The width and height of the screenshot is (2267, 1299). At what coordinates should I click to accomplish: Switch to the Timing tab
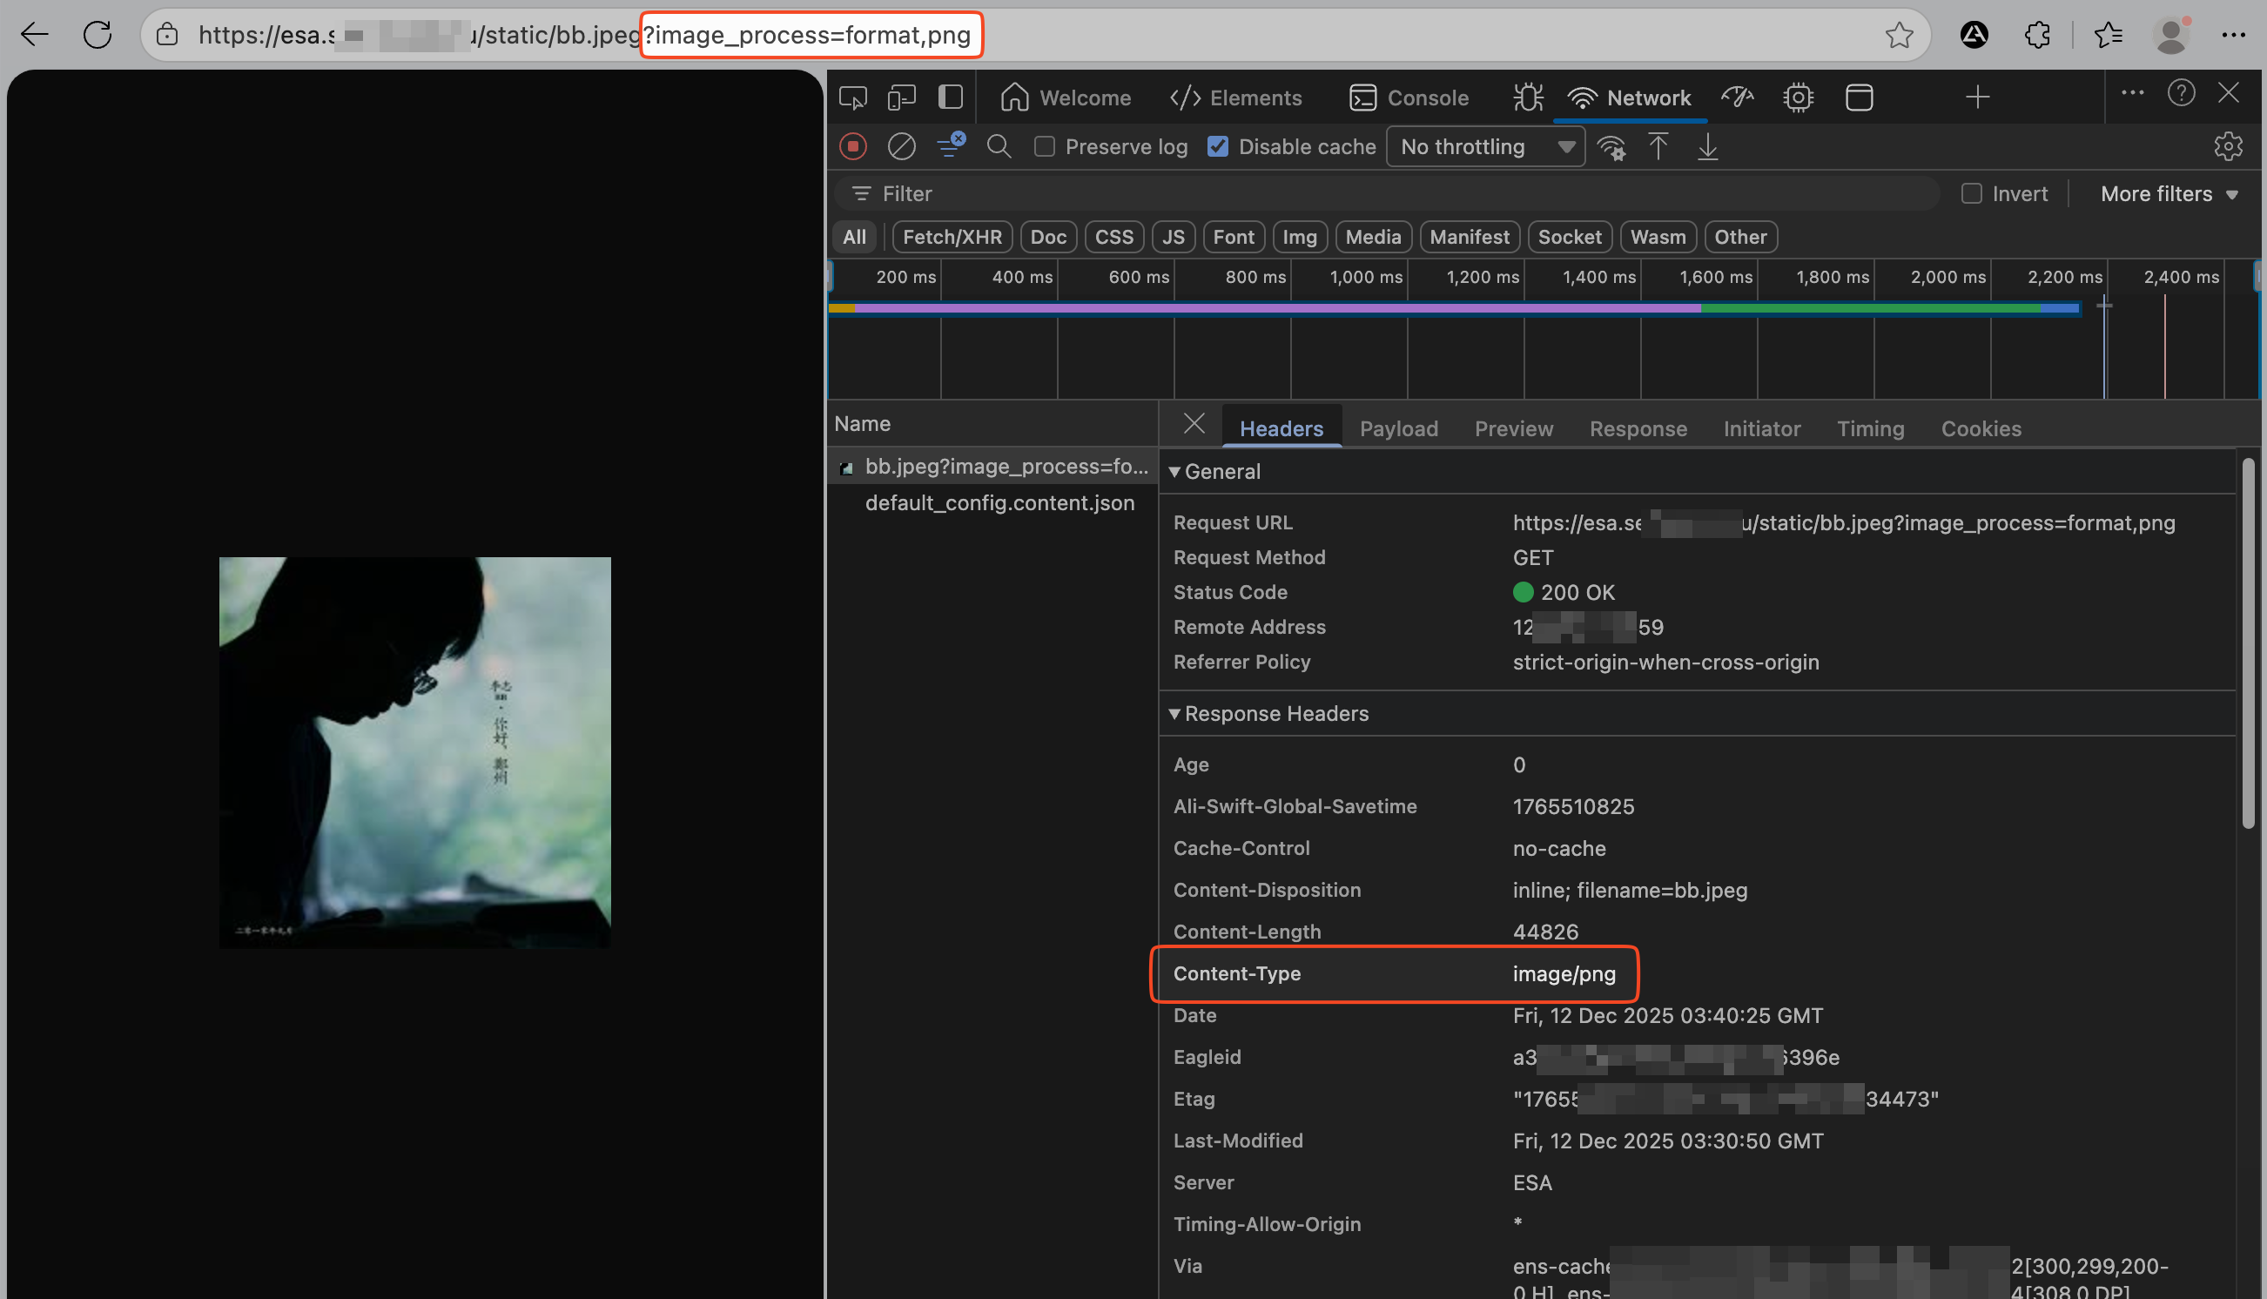click(1870, 428)
